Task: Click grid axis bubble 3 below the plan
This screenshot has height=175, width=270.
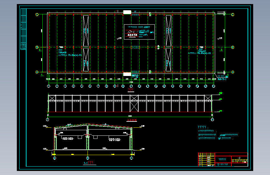Action: point(65,86)
